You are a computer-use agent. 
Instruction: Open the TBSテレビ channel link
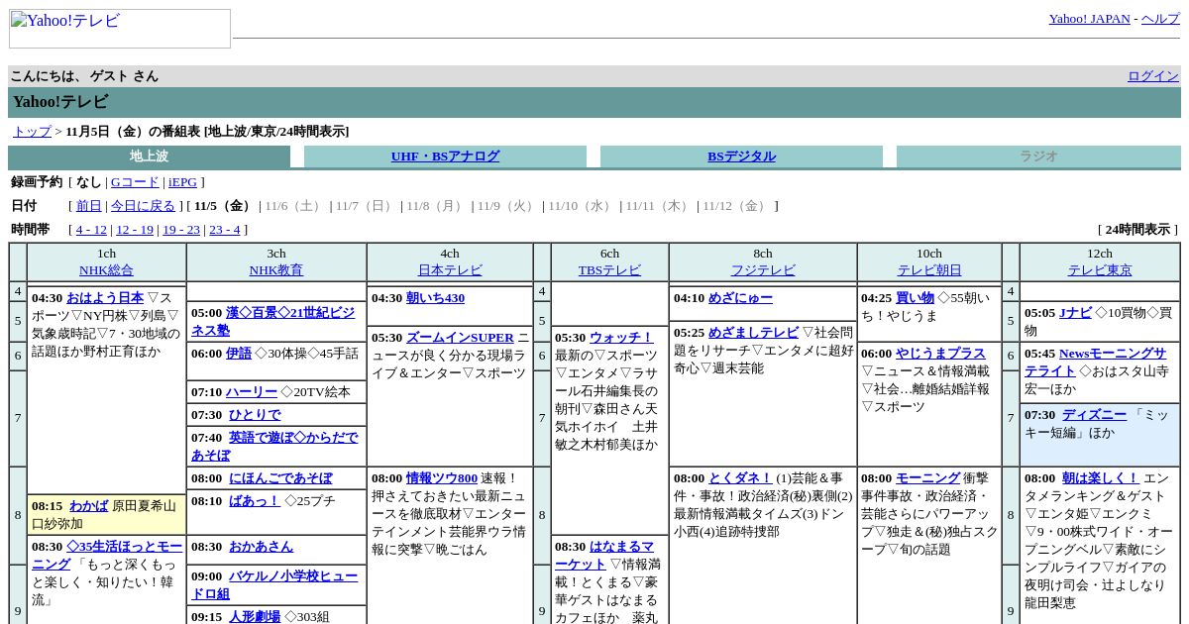(609, 270)
